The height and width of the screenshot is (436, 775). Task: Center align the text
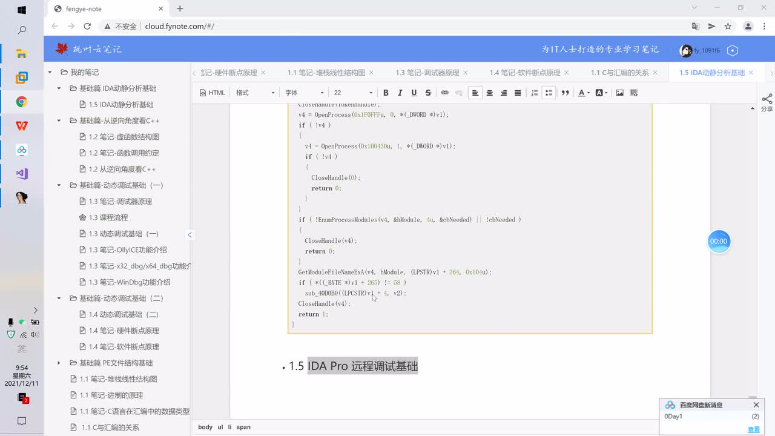(489, 93)
